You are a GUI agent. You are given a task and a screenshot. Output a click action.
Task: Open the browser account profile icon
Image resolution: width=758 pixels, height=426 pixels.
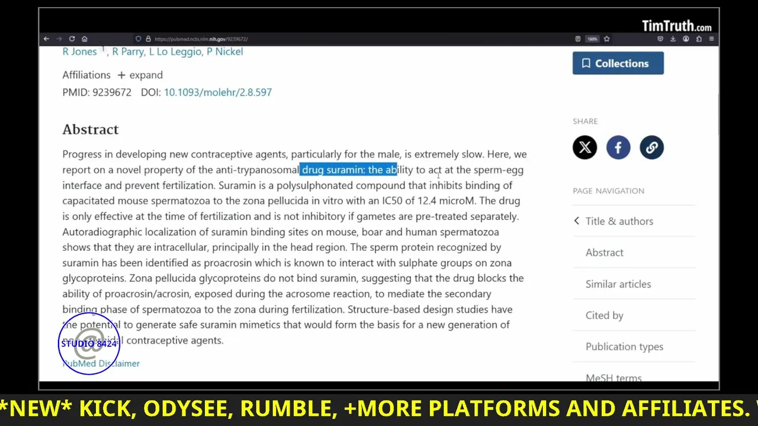coord(686,39)
